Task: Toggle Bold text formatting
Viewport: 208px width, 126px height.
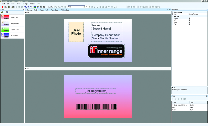Action: coord(92,6)
